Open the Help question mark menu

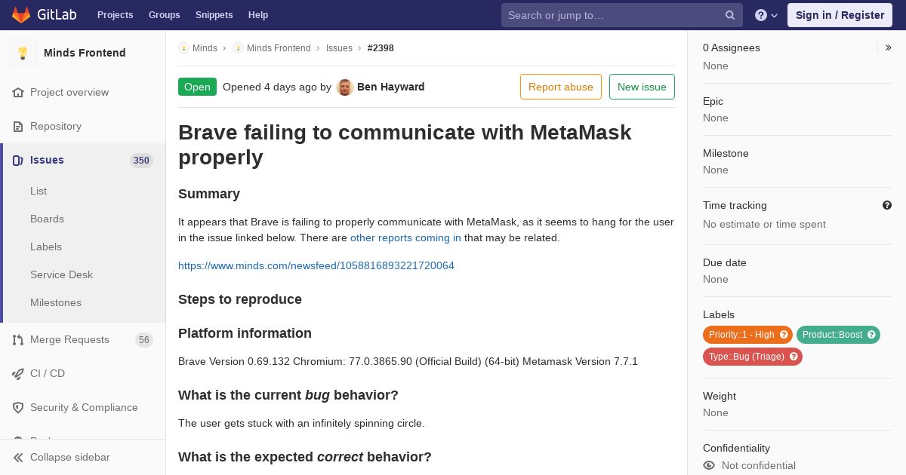coord(766,15)
